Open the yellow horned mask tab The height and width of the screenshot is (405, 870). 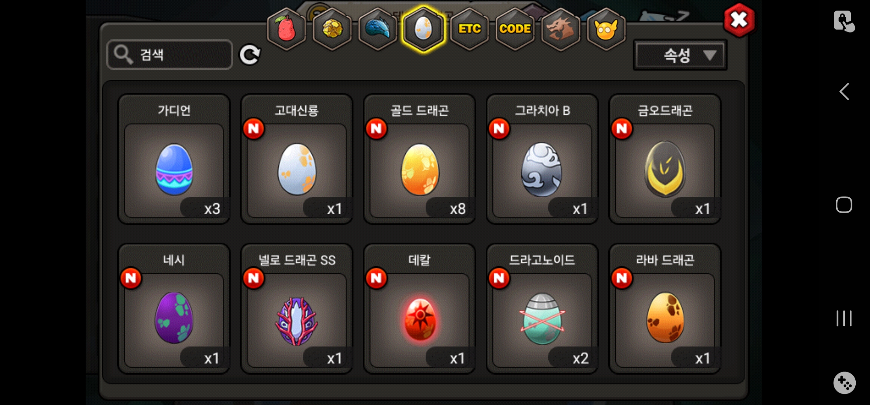coord(606,29)
